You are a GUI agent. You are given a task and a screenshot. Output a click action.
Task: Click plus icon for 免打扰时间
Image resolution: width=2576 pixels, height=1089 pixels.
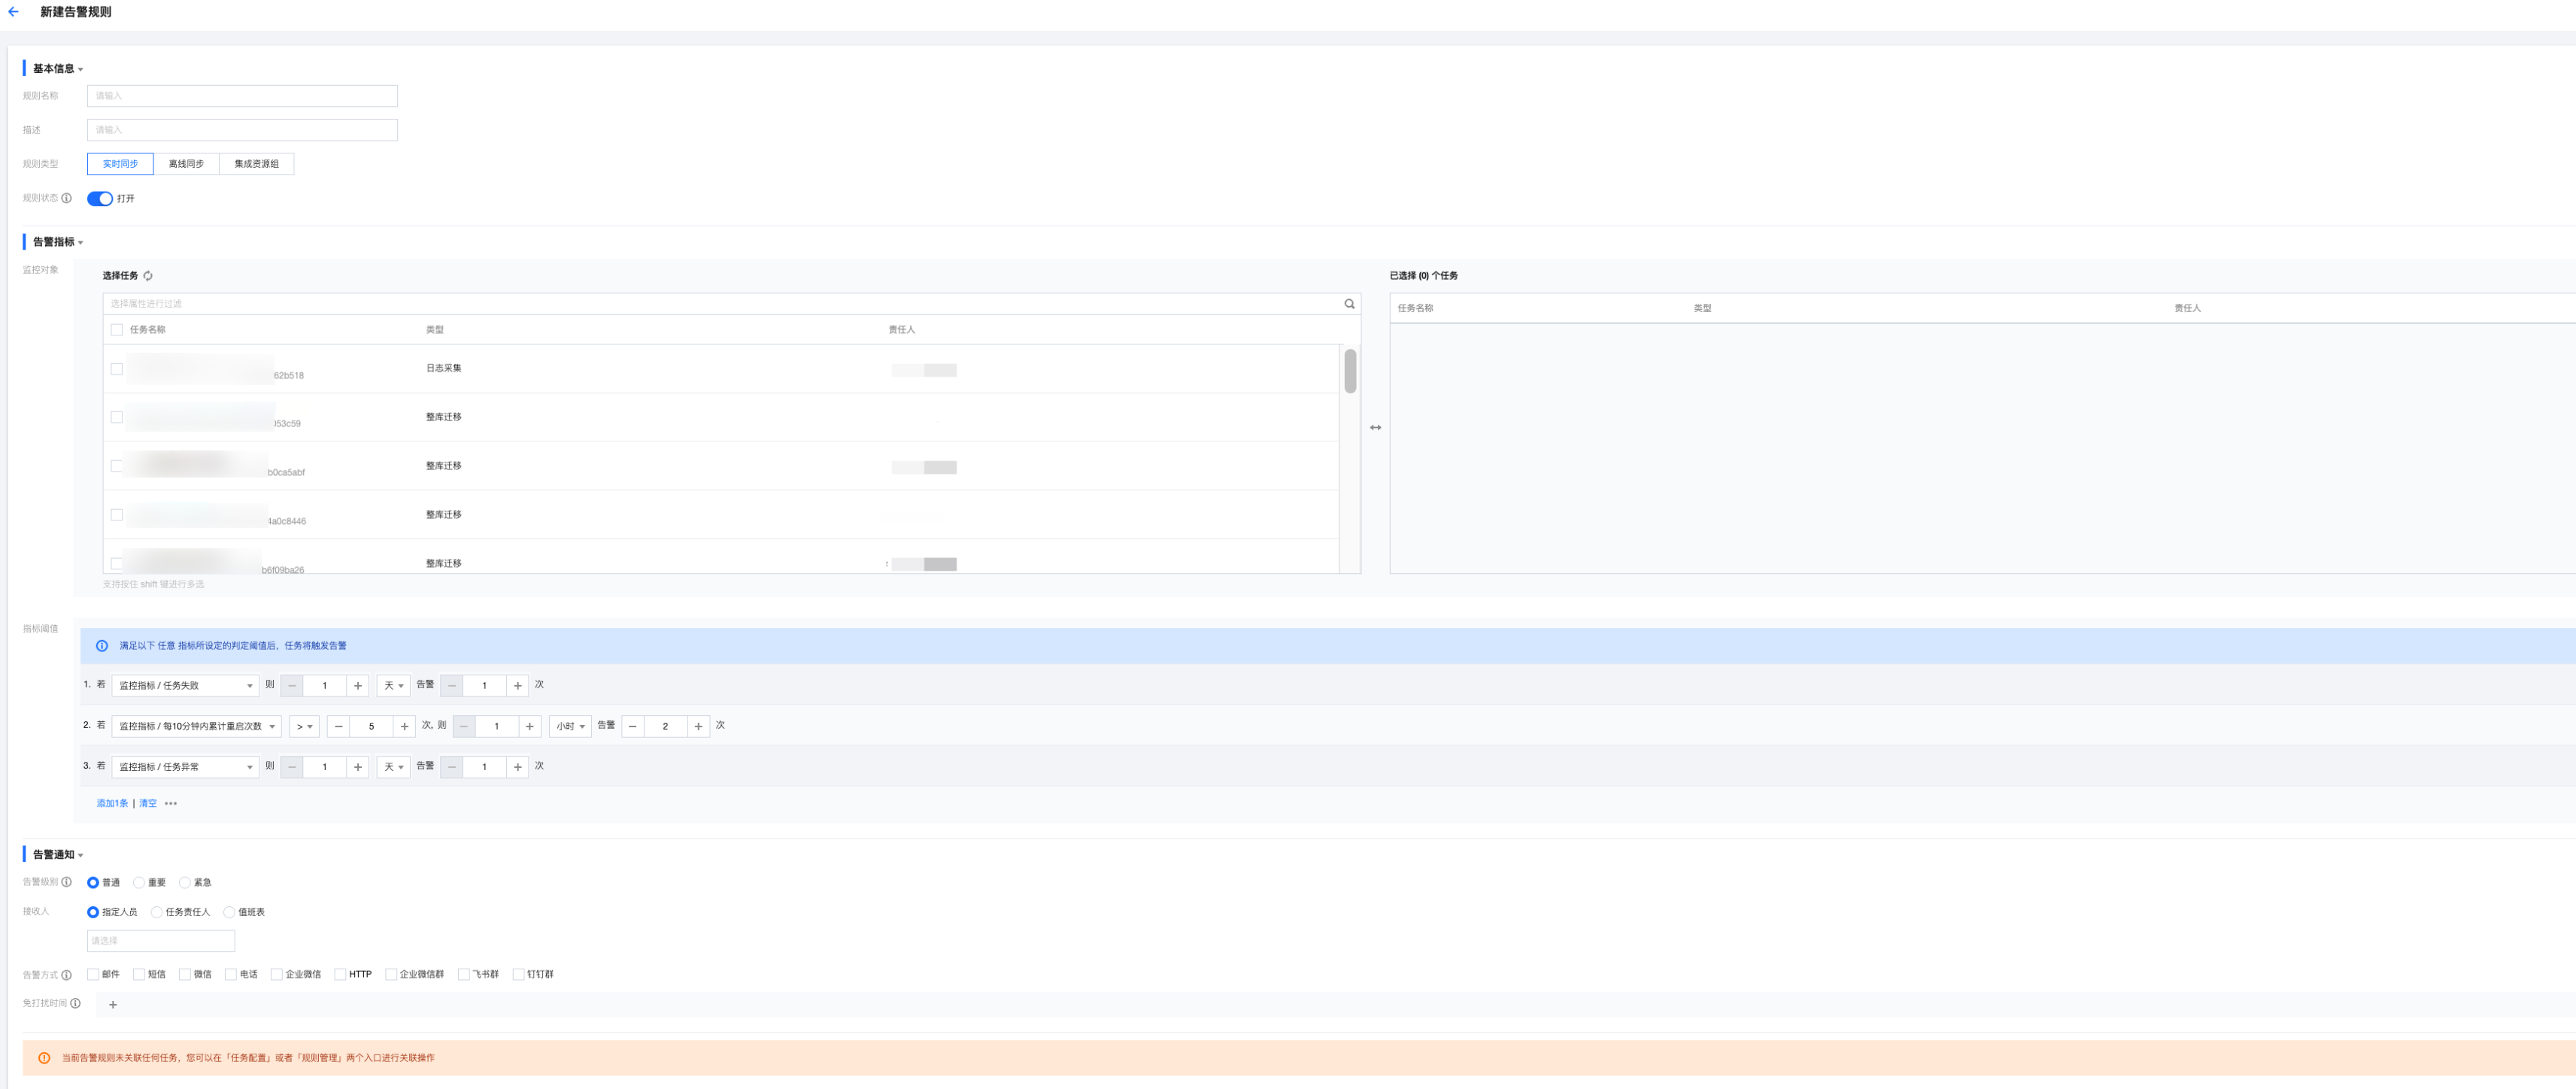(113, 1005)
